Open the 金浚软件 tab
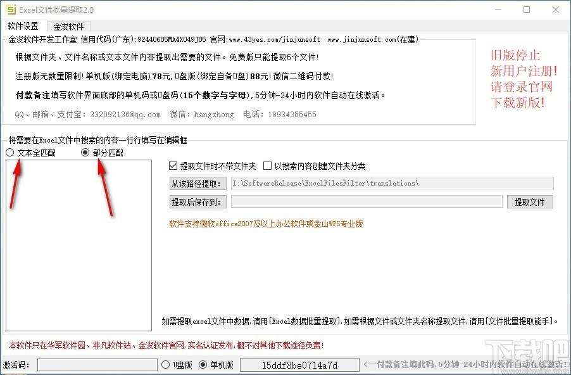Viewport: 571px width, 375px height. tap(68, 26)
